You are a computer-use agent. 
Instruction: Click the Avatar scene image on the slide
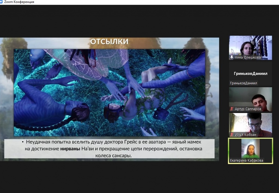(x=109, y=93)
